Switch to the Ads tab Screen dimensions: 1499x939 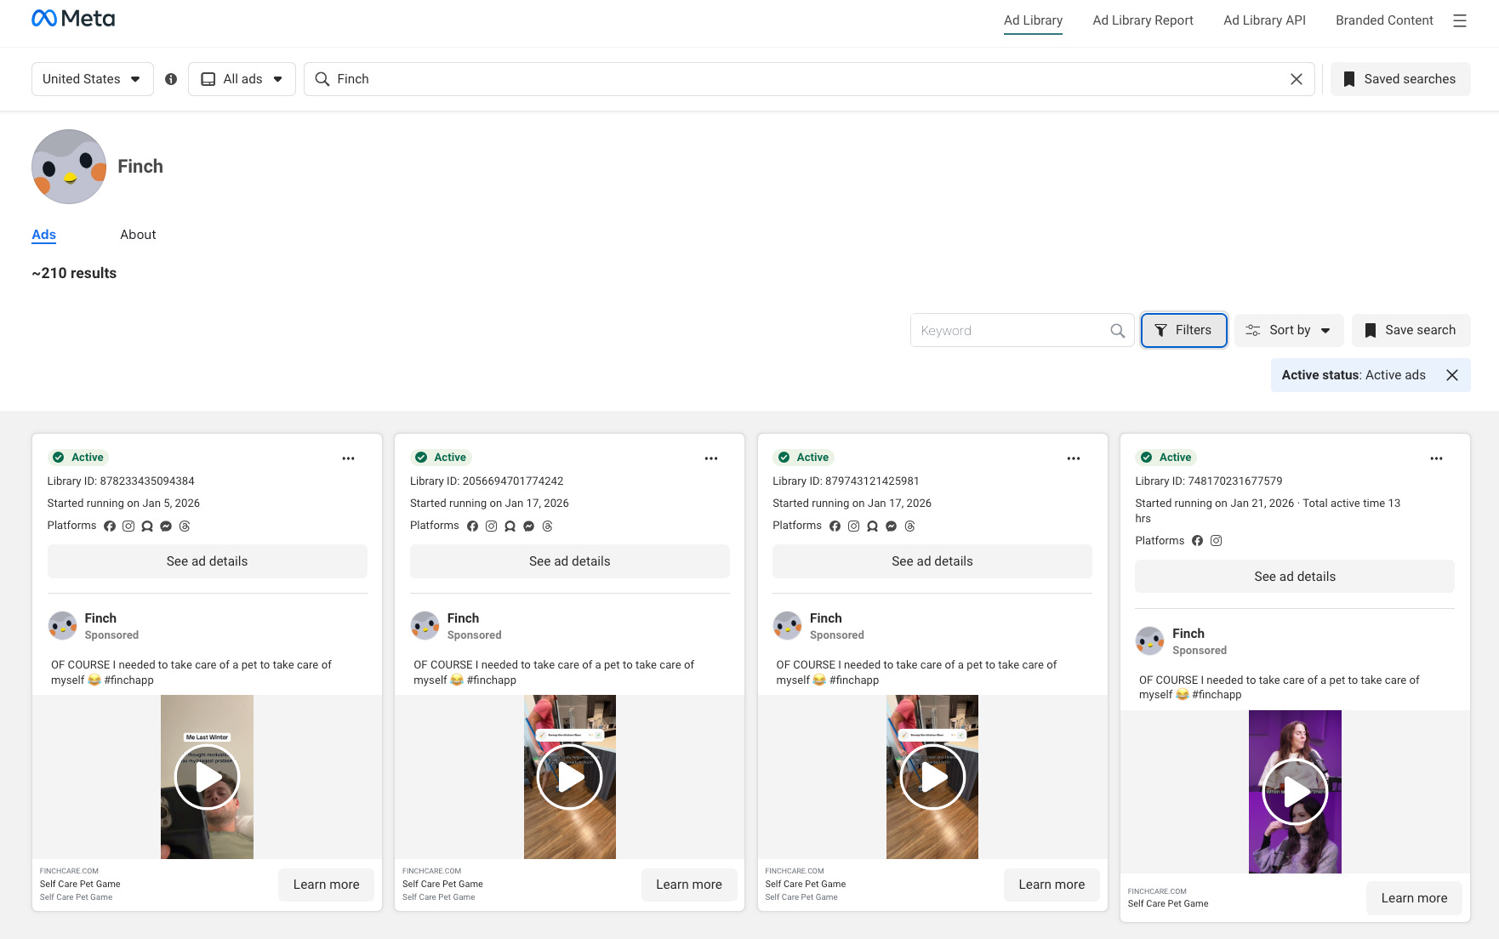44,235
